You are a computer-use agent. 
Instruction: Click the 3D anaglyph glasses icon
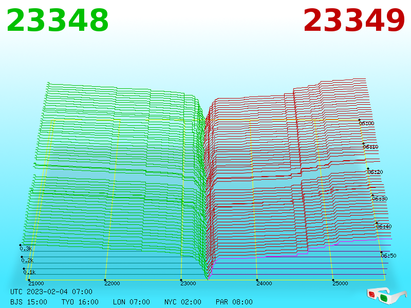(x=386, y=295)
